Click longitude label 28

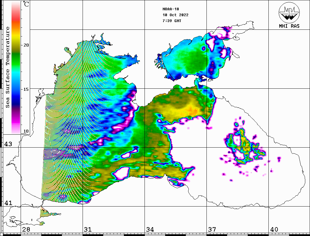tap(26, 230)
